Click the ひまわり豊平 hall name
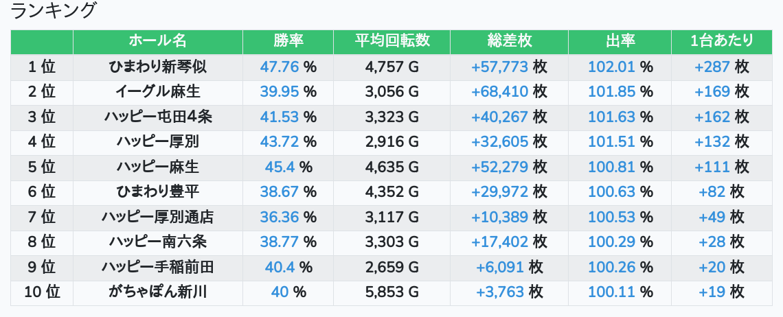783x317 pixels. (x=157, y=192)
